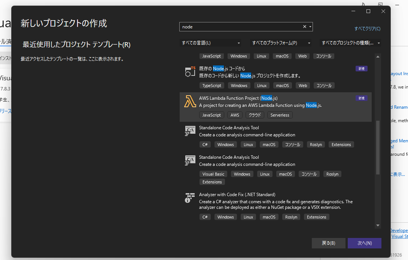Close the new project dialog window
The width and height of the screenshot is (408, 260).
383,11
